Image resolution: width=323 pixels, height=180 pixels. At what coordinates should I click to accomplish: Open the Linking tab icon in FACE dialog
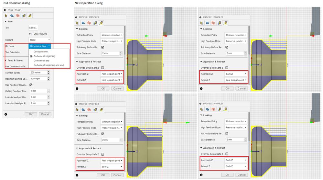point(30,16)
